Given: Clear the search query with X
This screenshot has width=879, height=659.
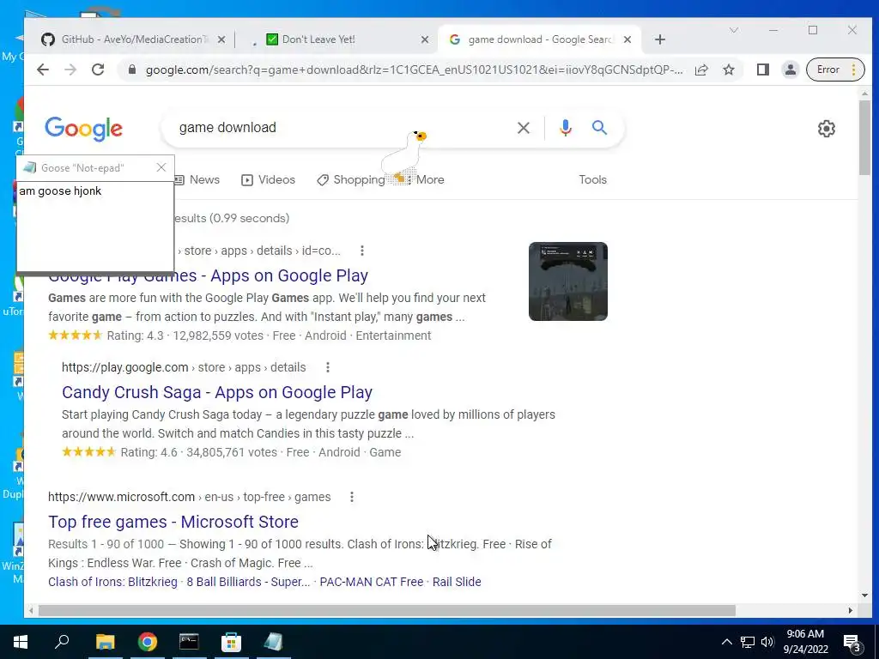Looking at the screenshot, I should 524,128.
